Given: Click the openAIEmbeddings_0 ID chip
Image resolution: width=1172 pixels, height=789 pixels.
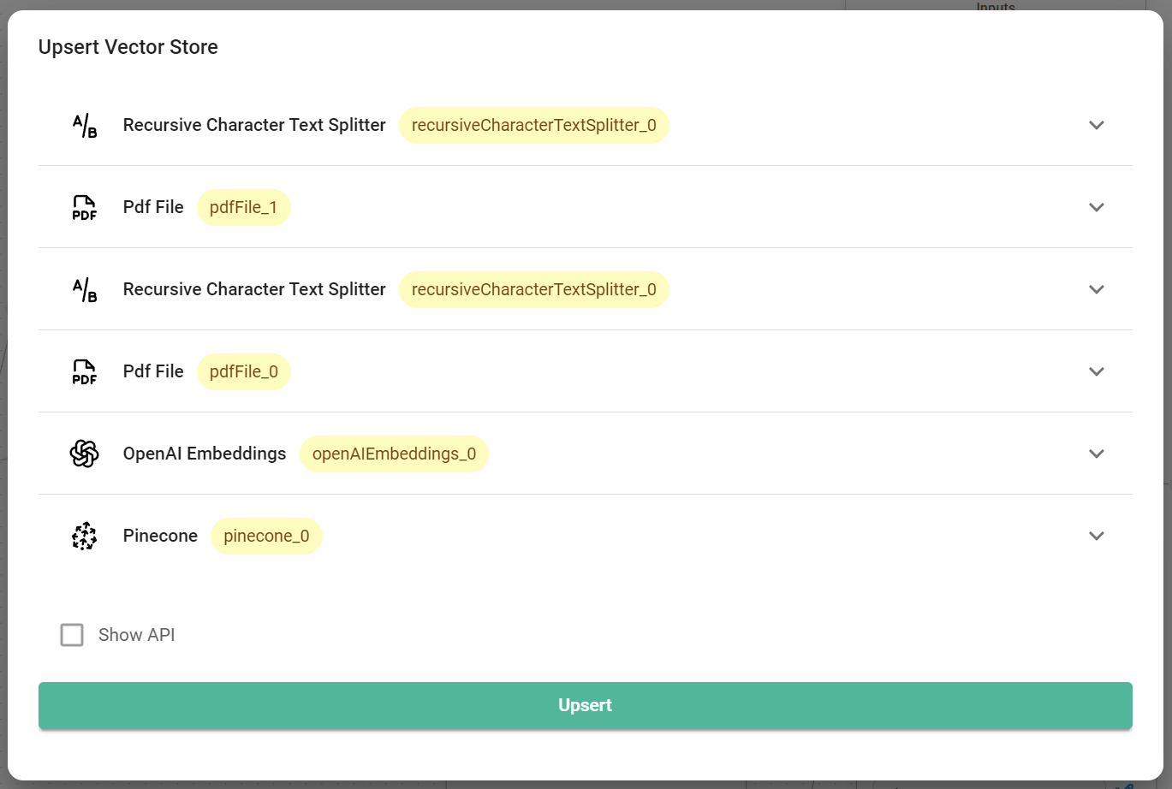Looking at the screenshot, I should [394, 454].
